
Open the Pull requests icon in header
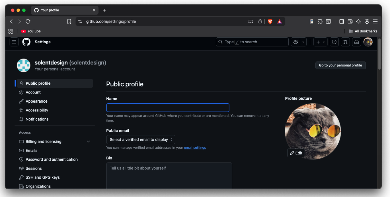tap(345, 42)
